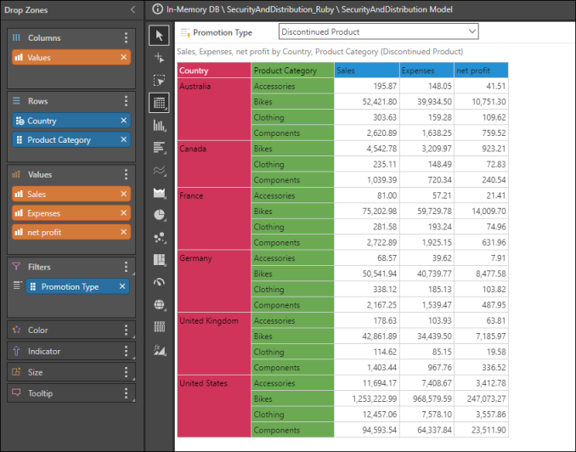
Task: Select the pointer arrow tool
Action: (x=159, y=35)
